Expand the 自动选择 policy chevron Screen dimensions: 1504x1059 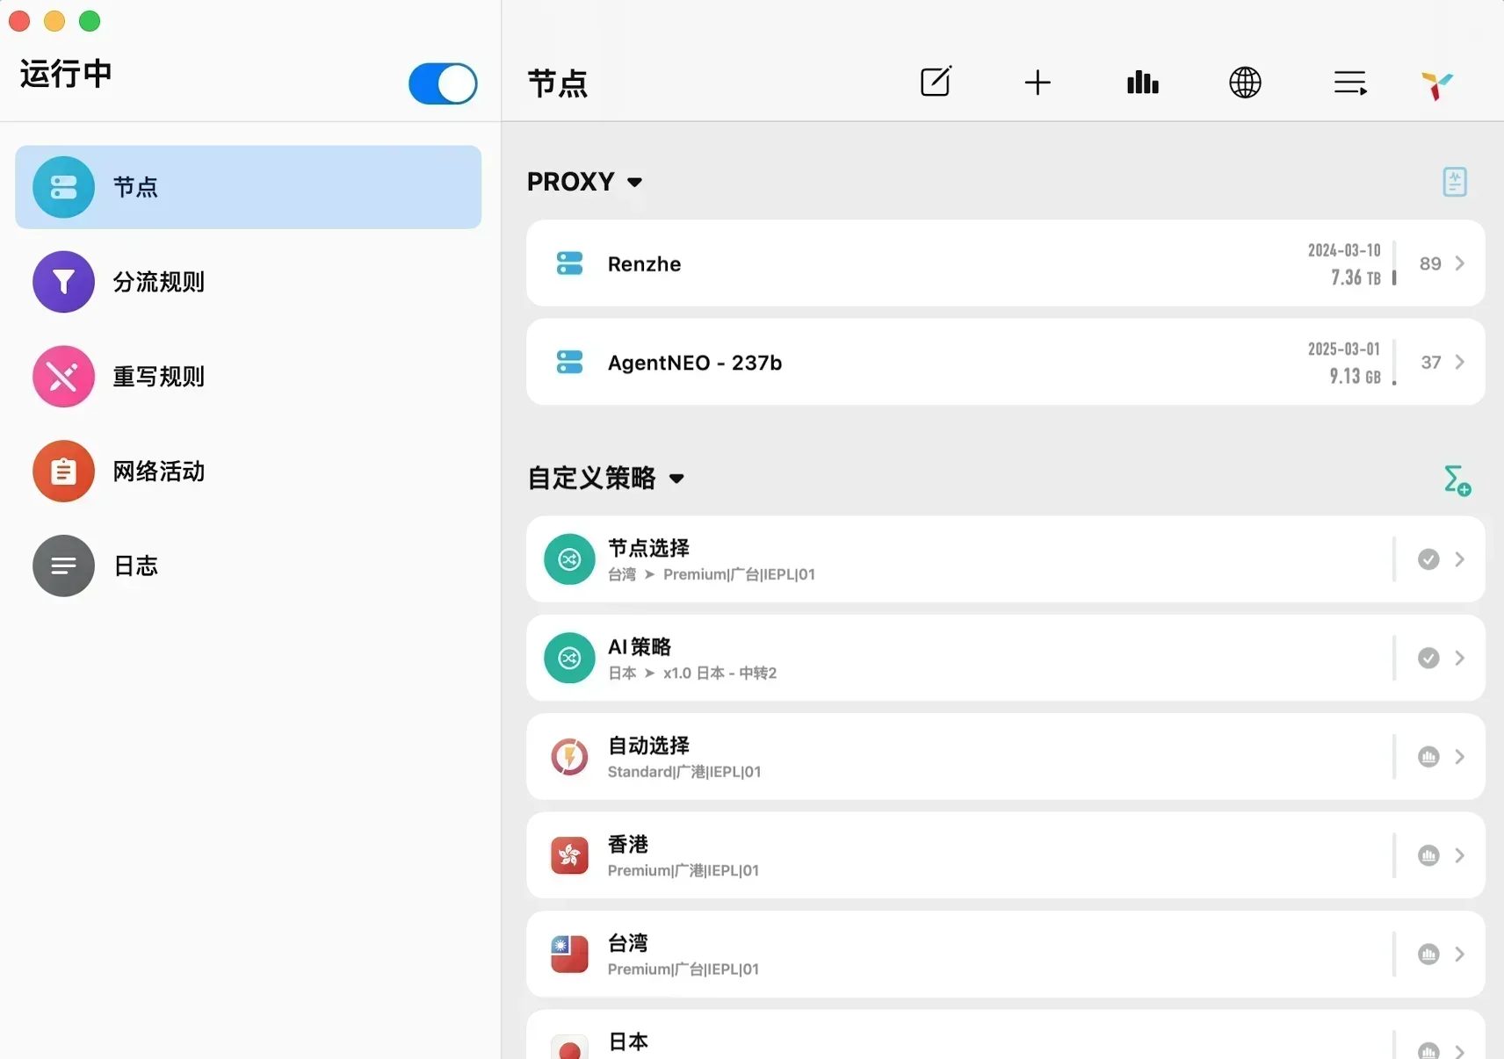pyautogui.click(x=1459, y=757)
